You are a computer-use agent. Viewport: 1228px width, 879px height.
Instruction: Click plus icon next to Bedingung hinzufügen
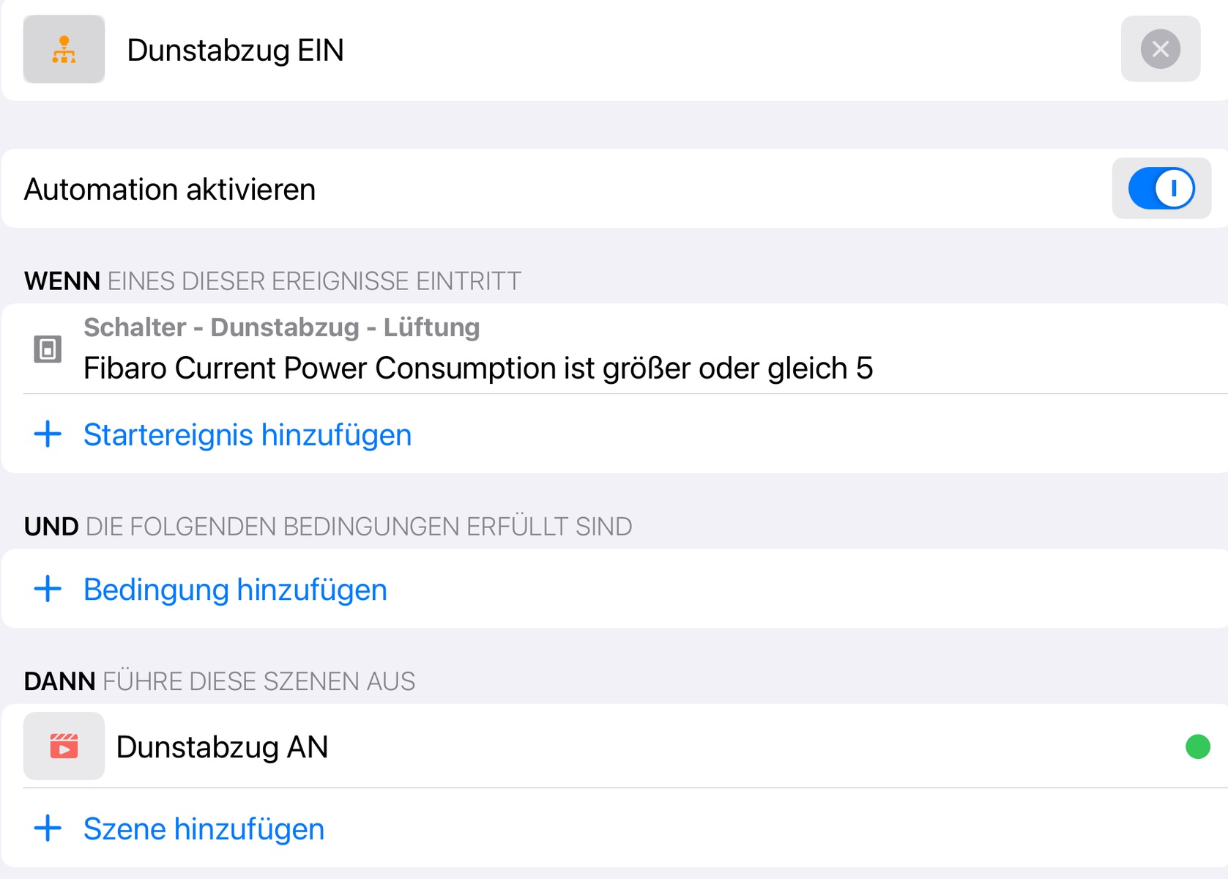[x=48, y=589]
